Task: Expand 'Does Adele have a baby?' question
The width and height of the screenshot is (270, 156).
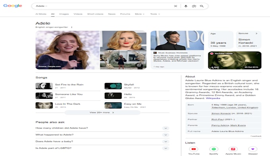Action: coord(102,142)
